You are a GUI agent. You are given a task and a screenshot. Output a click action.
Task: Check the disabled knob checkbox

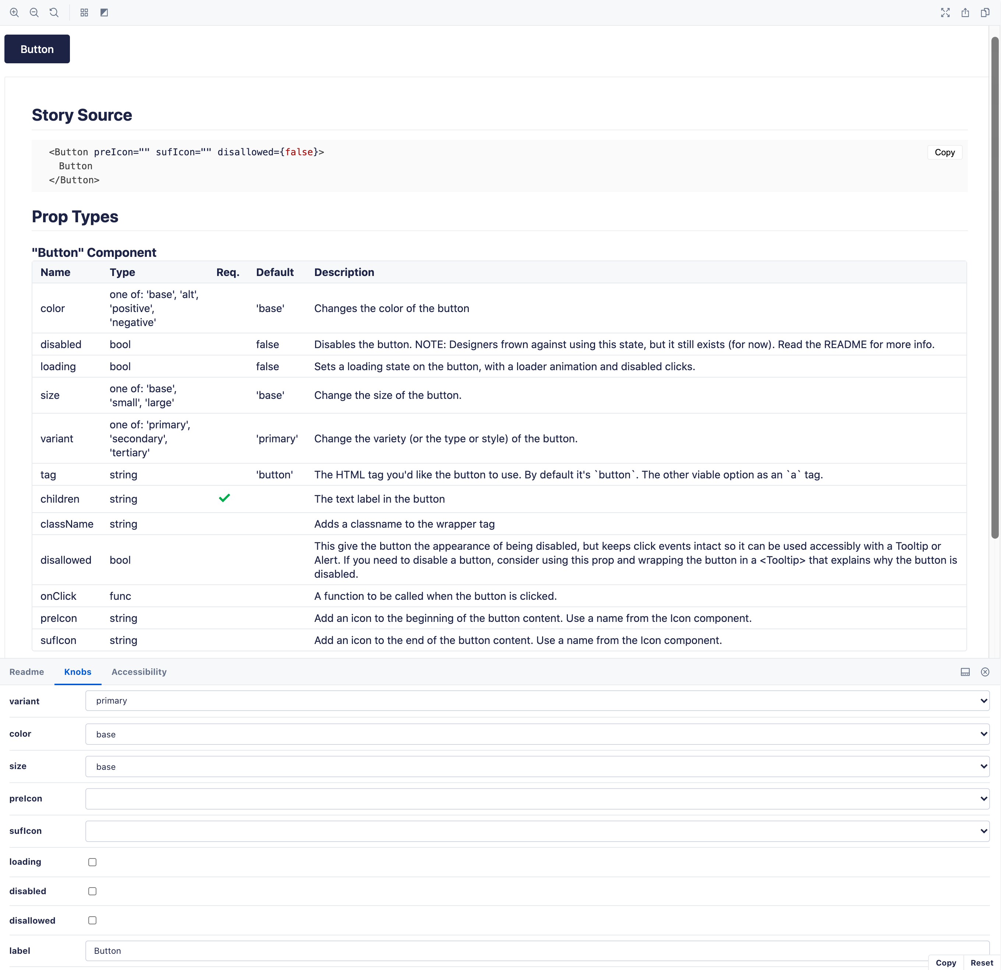point(92,891)
